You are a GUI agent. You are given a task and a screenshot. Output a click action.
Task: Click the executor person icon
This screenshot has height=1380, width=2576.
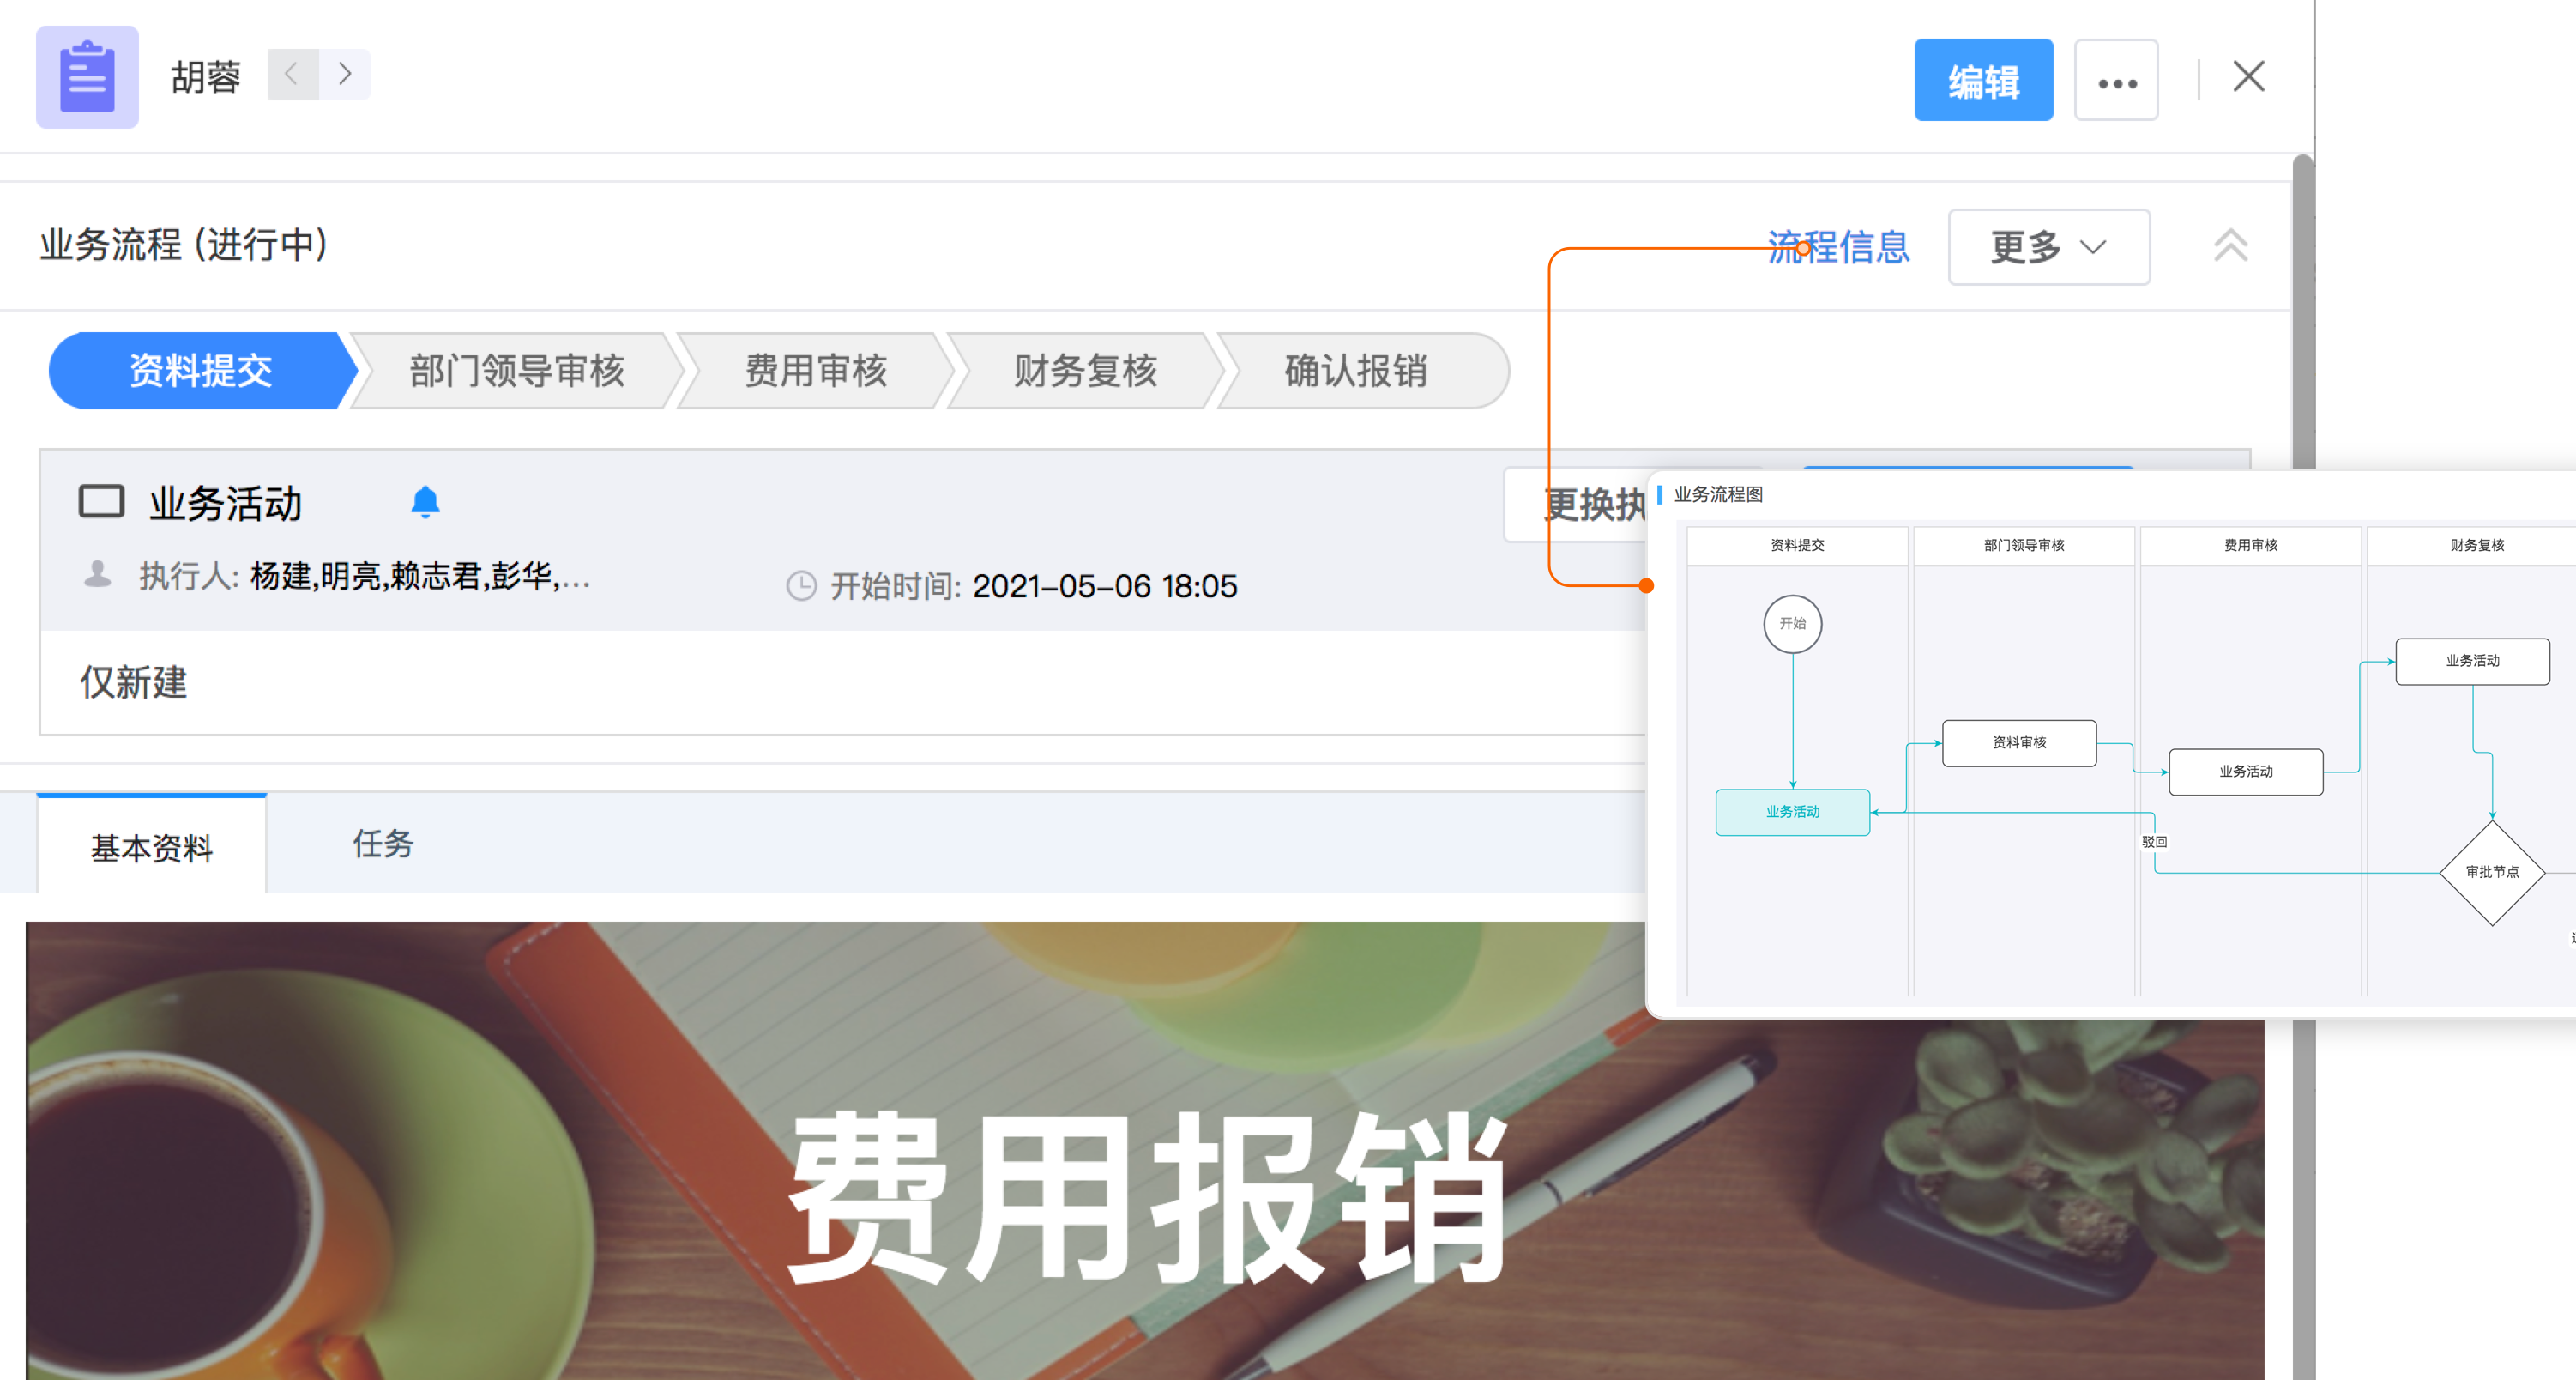click(97, 575)
